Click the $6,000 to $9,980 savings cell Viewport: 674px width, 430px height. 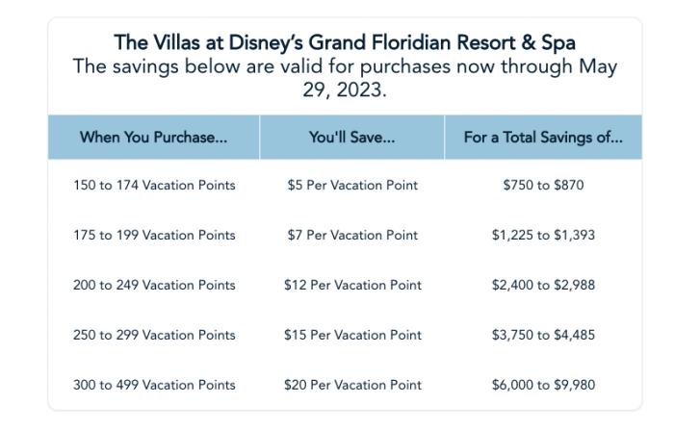(543, 386)
